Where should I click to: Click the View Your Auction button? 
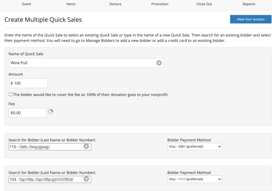coord(251,19)
